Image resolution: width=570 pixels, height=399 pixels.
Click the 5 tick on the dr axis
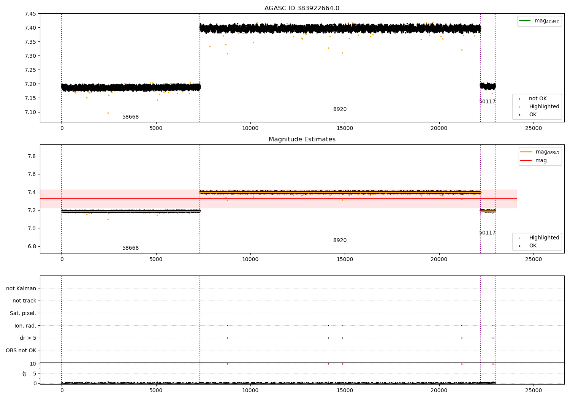(x=35, y=374)
